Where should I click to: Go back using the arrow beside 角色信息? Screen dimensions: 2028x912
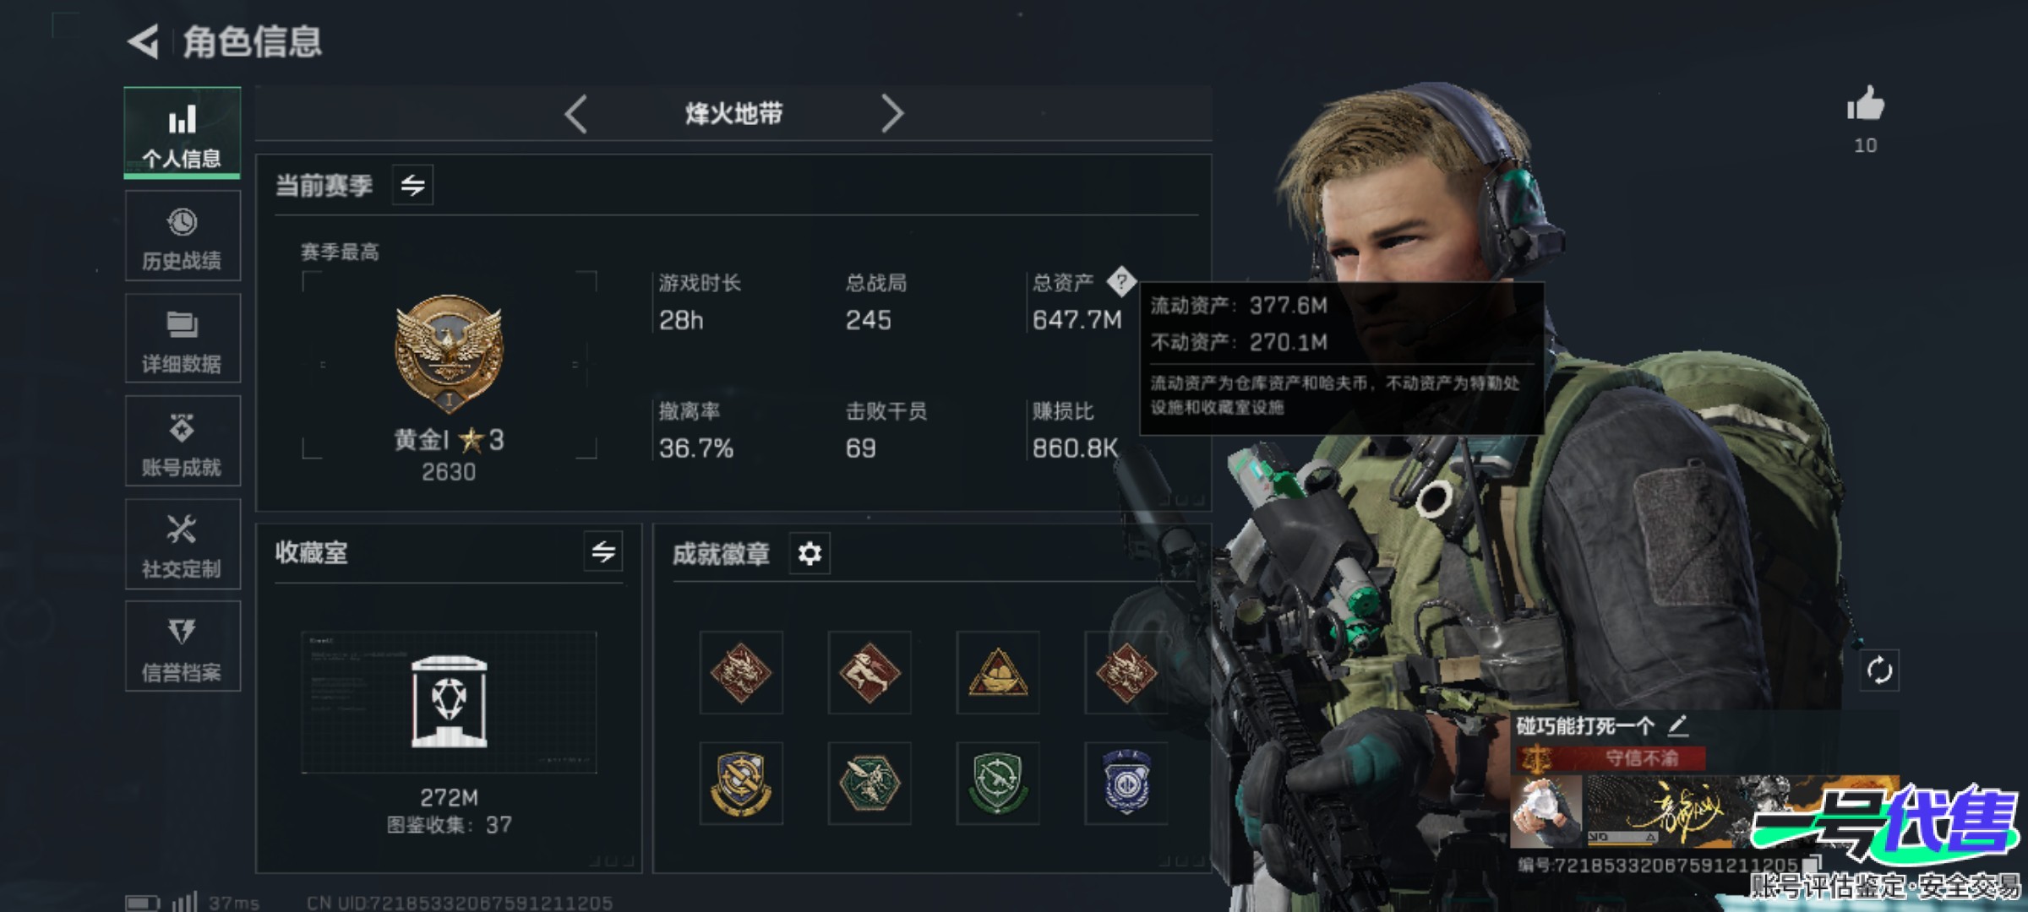point(144,41)
